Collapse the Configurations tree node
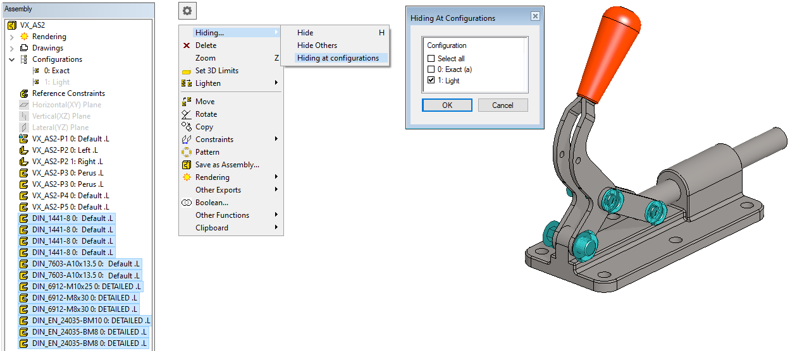The width and height of the screenshot is (790, 351). pyautogui.click(x=11, y=59)
